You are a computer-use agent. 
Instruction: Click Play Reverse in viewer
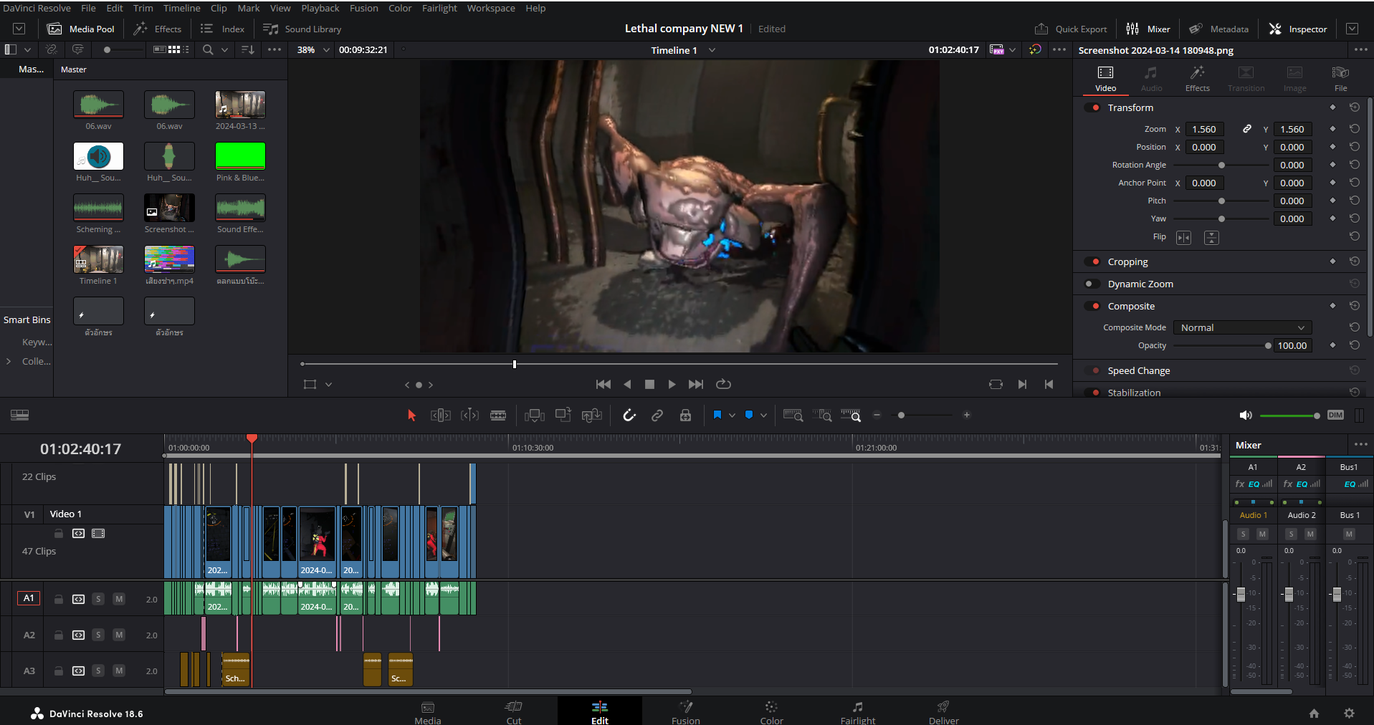(627, 385)
